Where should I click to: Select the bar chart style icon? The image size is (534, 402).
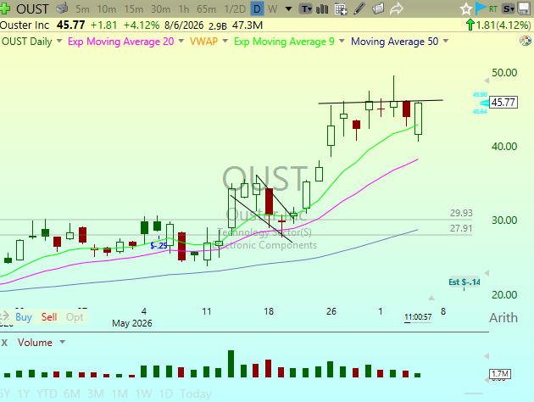[x=322, y=8]
